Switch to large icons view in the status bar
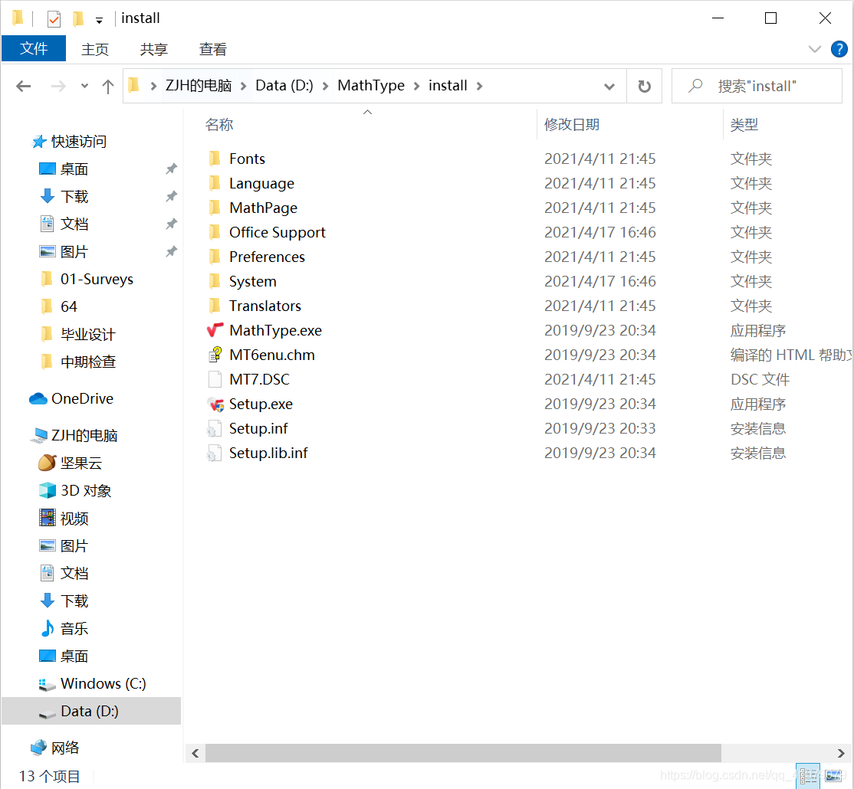The height and width of the screenshot is (789, 854). [x=833, y=775]
